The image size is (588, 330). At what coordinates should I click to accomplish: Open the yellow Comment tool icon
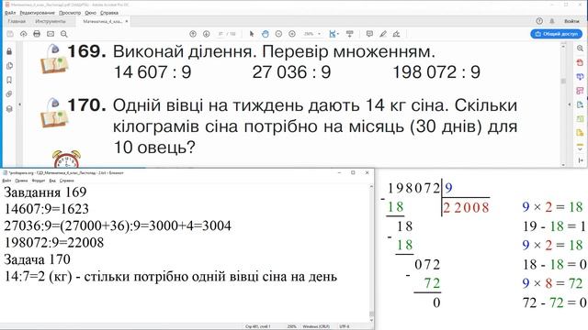pos(580,133)
